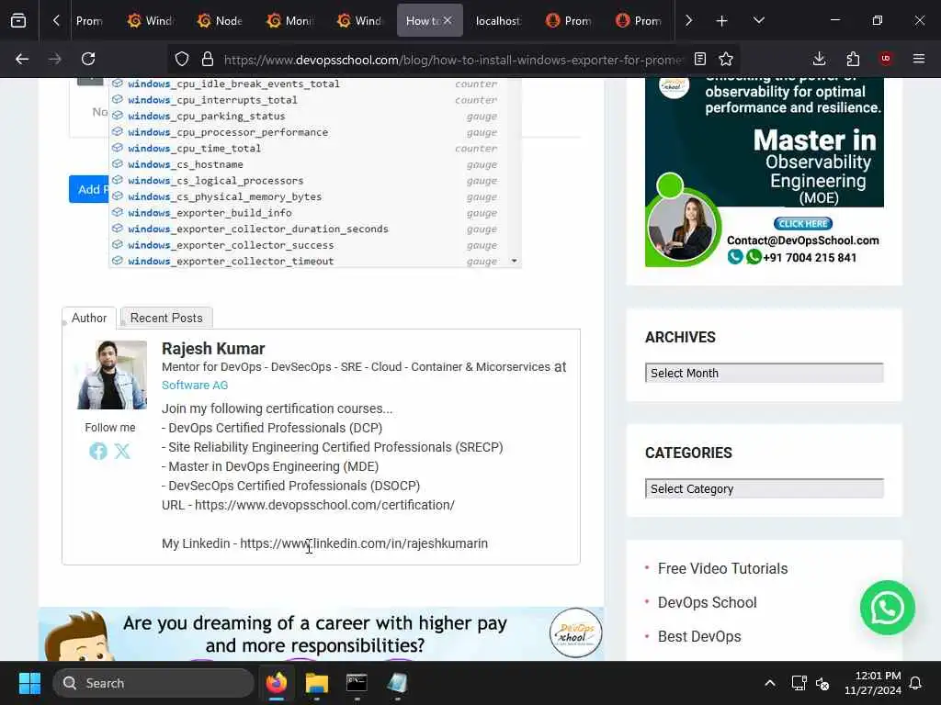Open the taskbar clock and date
The width and height of the screenshot is (941, 705).
point(872,683)
